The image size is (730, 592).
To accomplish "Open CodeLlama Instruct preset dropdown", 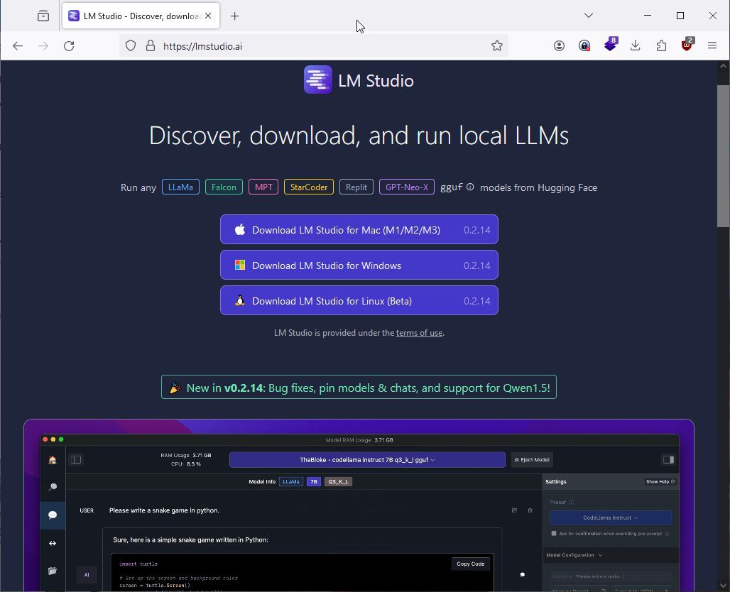I will (x=611, y=517).
